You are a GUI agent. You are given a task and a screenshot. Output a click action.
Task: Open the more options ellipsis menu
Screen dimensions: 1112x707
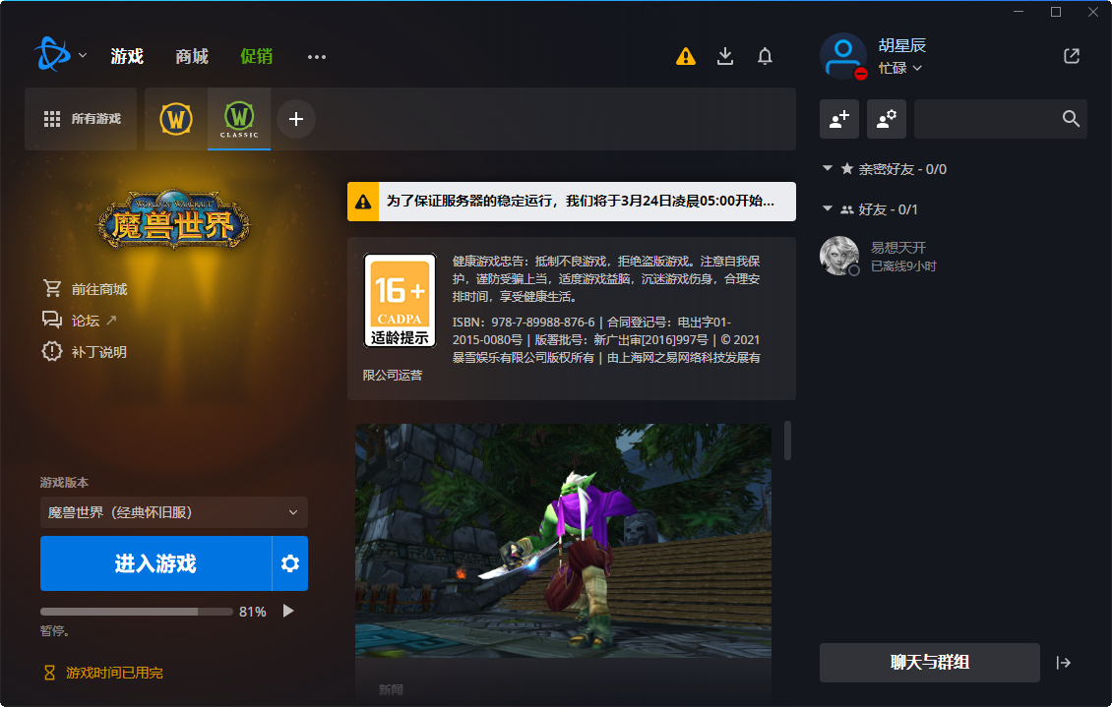tap(316, 57)
